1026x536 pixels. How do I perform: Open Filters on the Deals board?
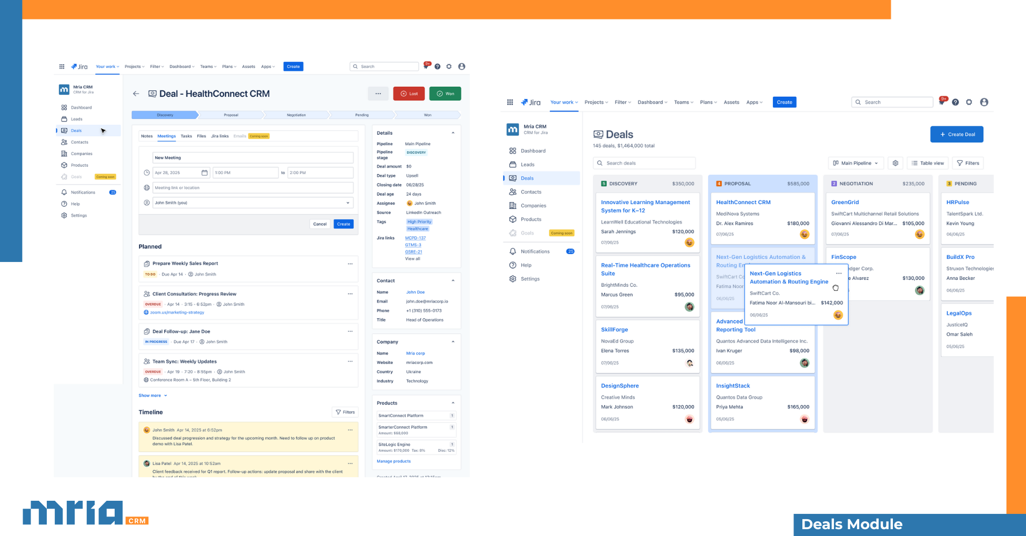pyautogui.click(x=968, y=163)
